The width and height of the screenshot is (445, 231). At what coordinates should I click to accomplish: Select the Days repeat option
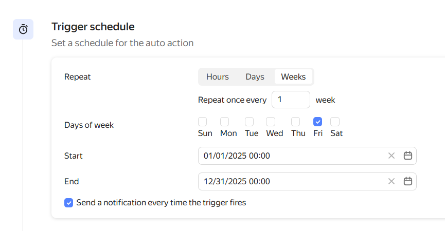(x=255, y=76)
